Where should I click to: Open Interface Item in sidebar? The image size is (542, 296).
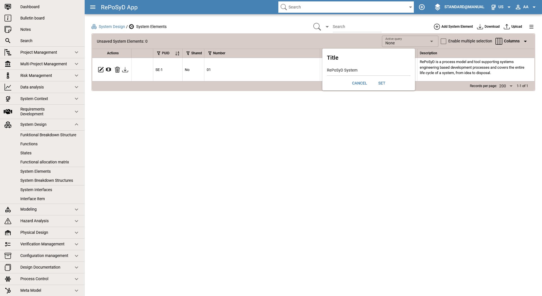tap(32, 199)
